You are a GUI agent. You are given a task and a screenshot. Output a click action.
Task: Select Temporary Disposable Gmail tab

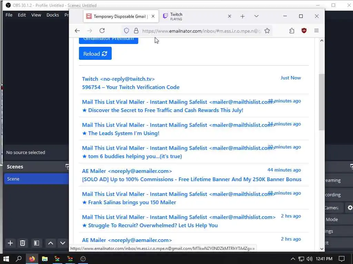(x=121, y=16)
